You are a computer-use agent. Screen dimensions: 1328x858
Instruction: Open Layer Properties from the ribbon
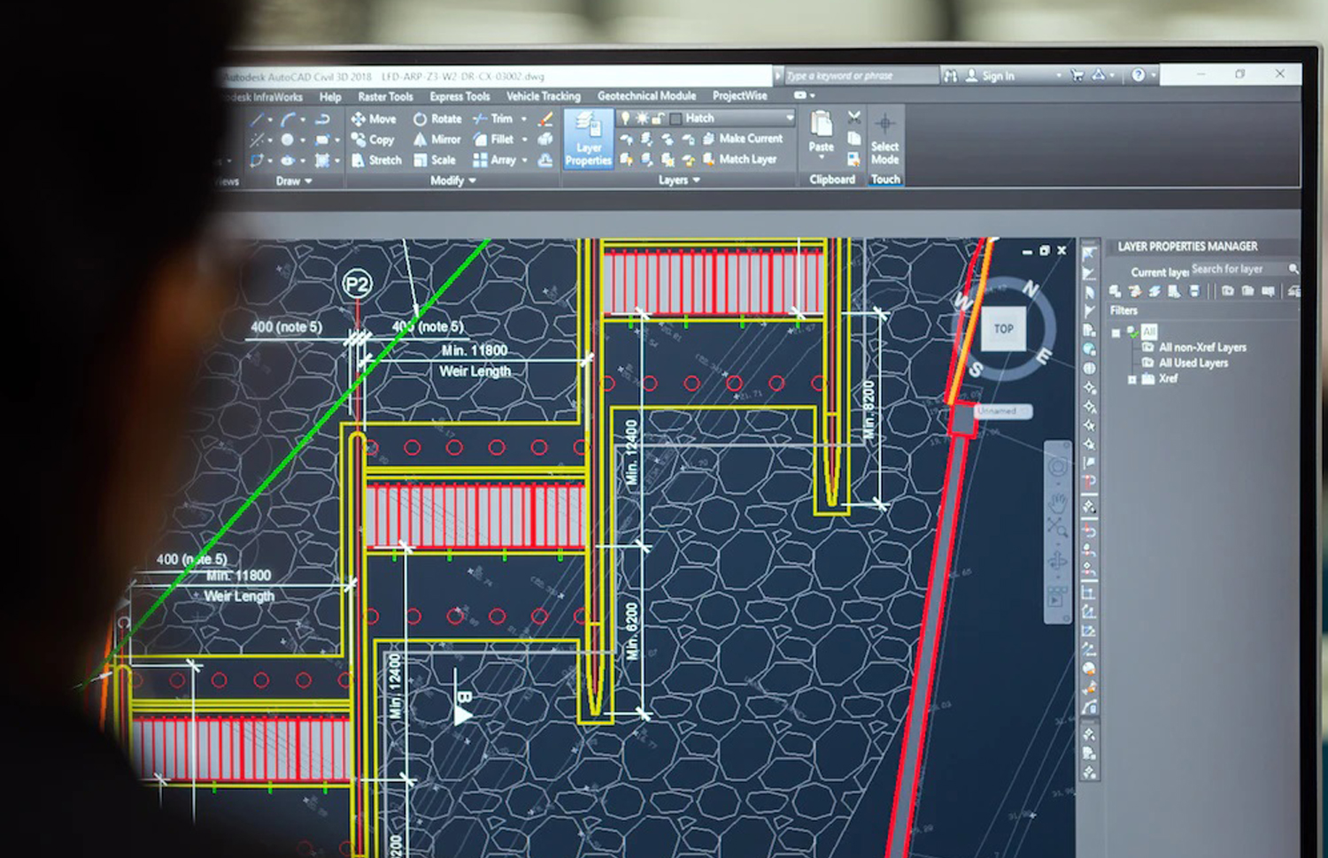pos(588,138)
